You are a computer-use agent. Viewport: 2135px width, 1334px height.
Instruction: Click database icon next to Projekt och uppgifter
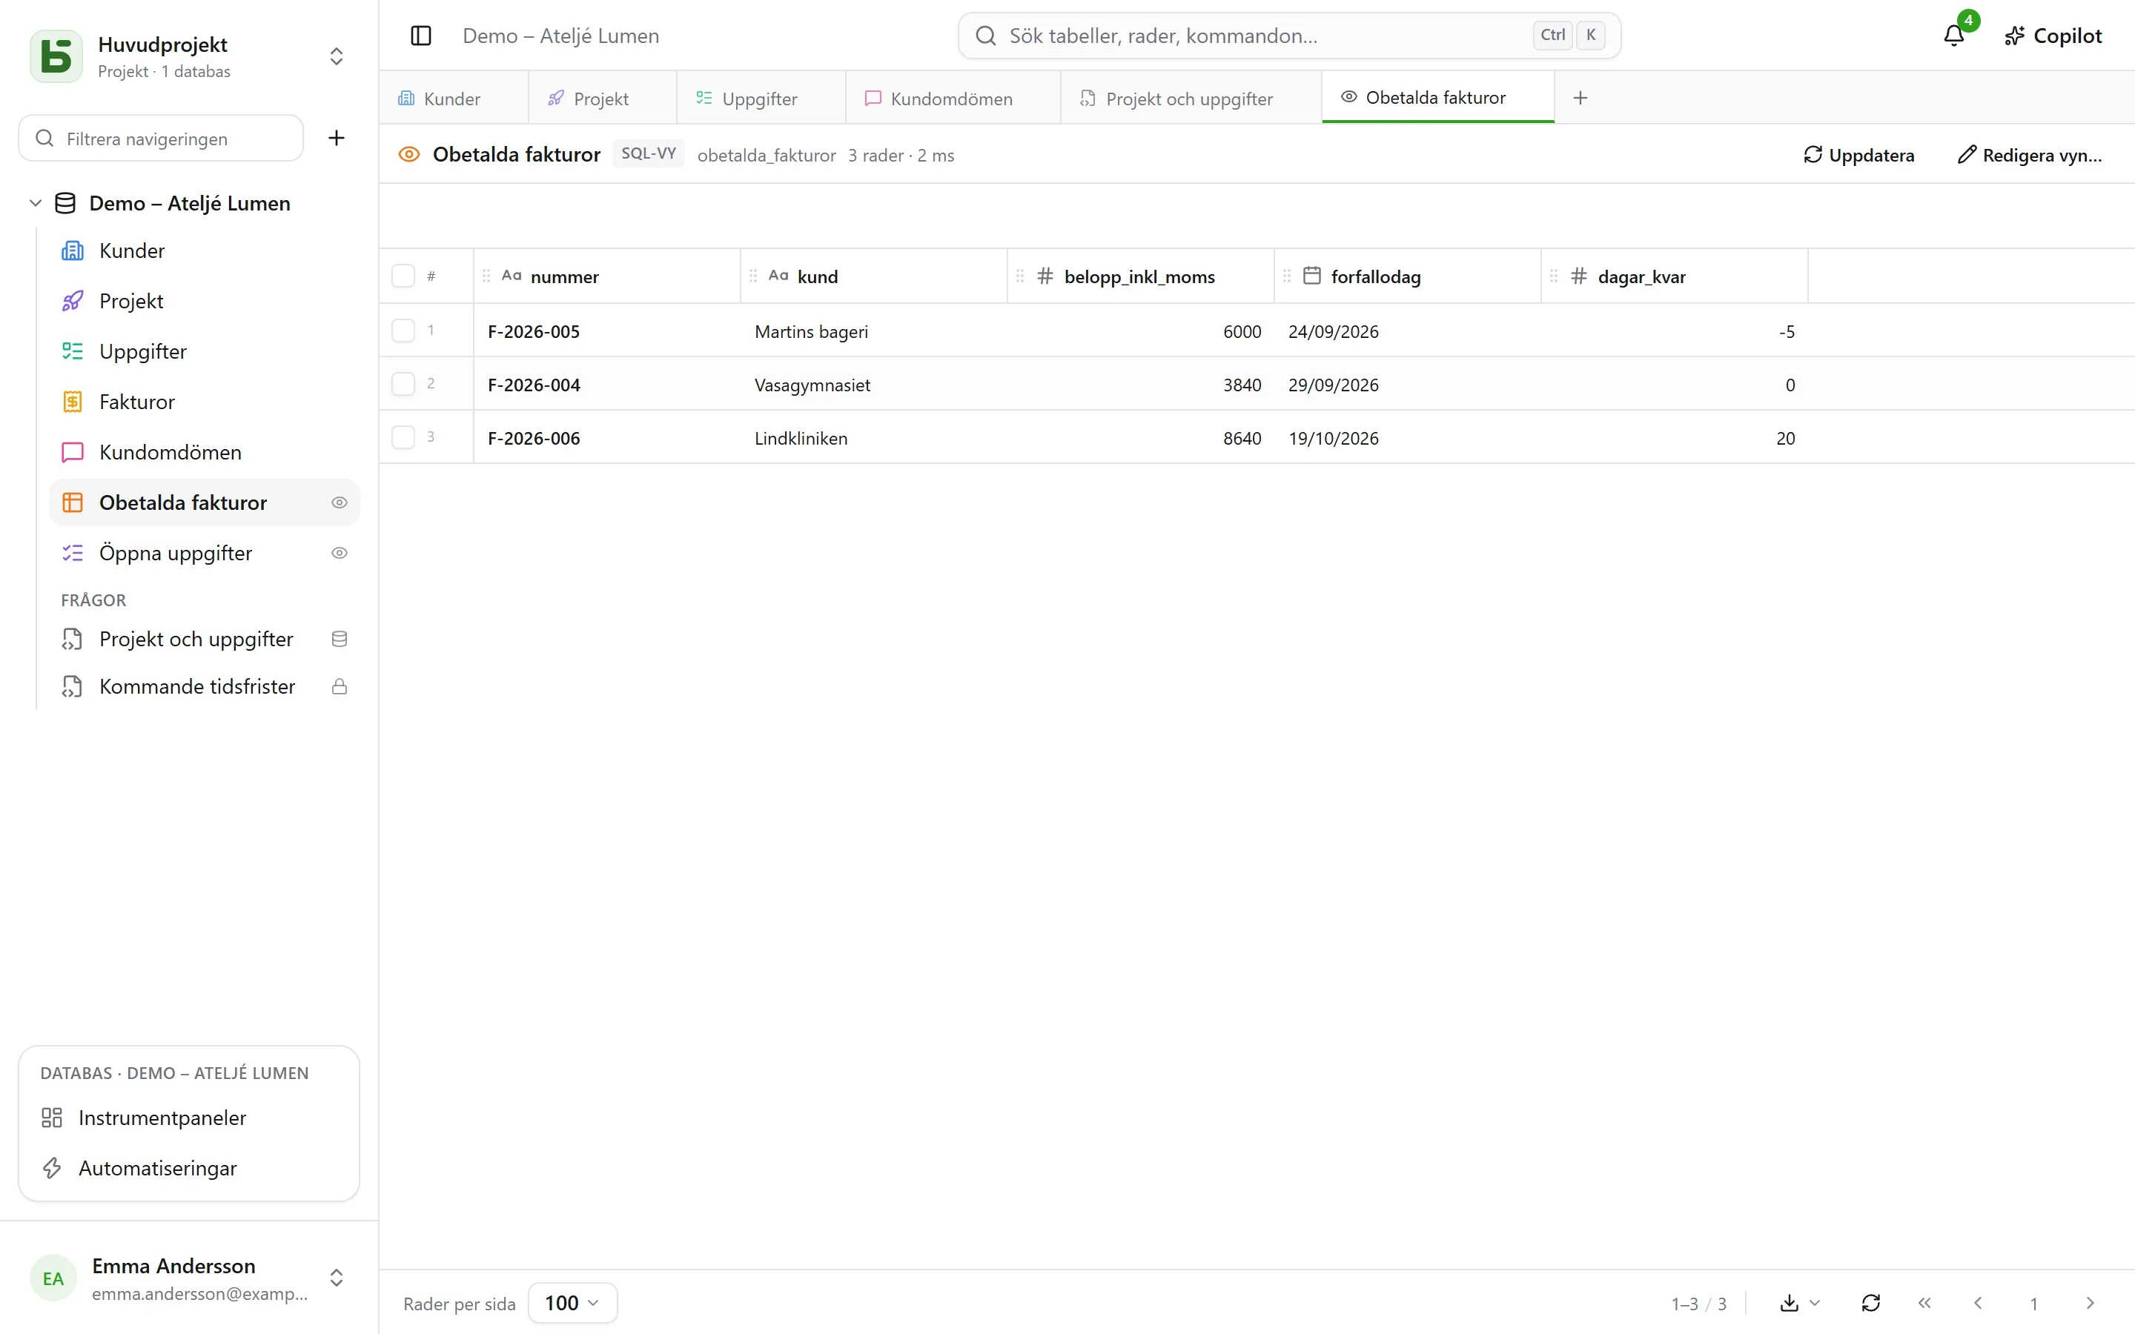(339, 639)
